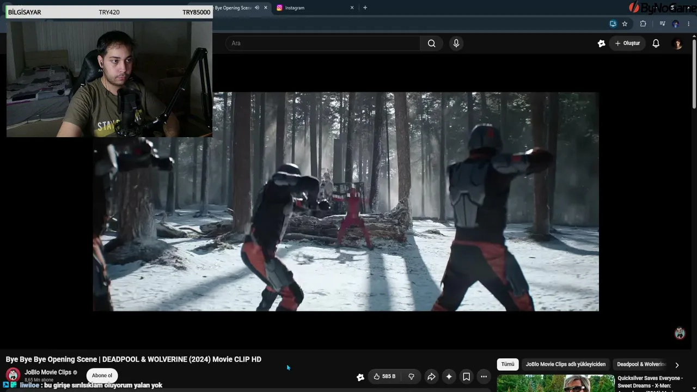Open the Quicksilver Saves Everyone video thumbnail
Viewport: 697px width, 392px height.
point(555,383)
